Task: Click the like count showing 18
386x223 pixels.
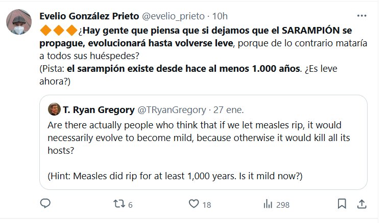Action: [206, 205]
